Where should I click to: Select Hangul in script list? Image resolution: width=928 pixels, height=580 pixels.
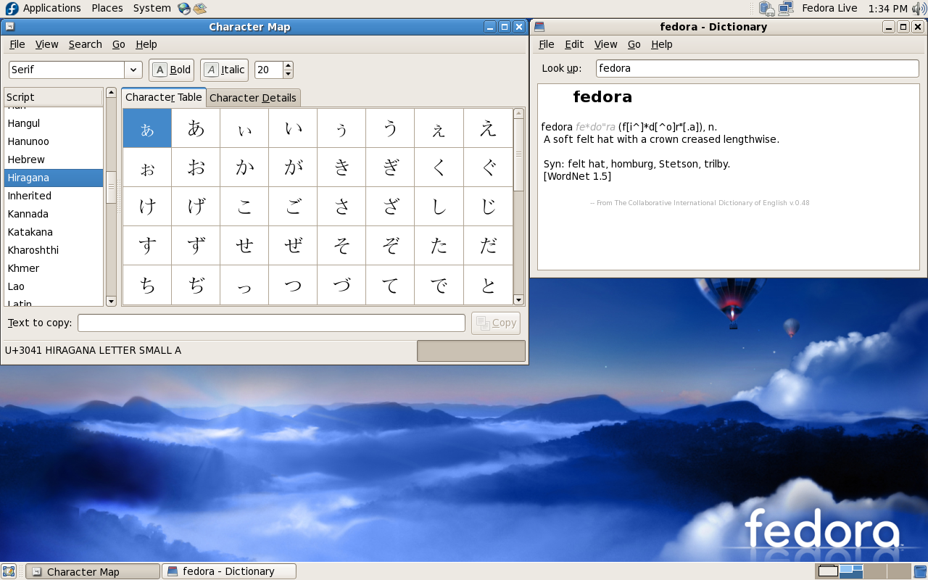(x=54, y=123)
